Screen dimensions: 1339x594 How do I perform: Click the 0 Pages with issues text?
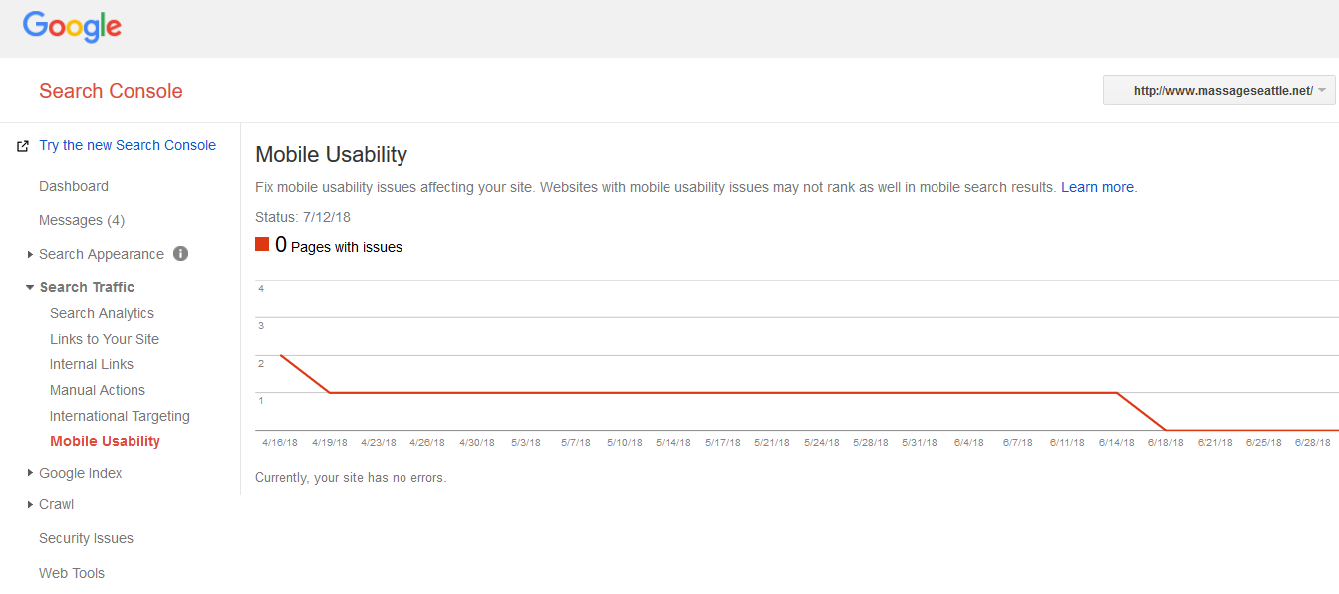pyautogui.click(x=339, y=245)
